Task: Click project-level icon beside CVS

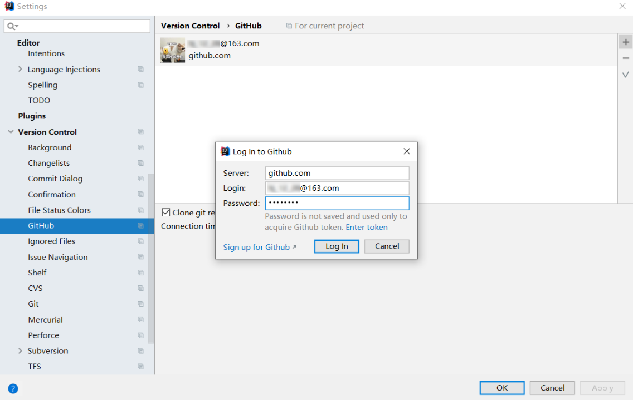Action: tap(140, 288)
